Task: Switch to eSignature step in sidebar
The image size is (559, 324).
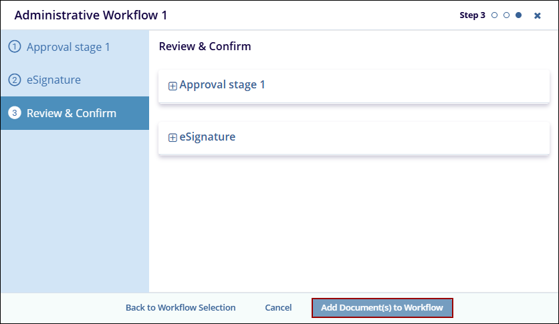Action: (x=53, y=80)
